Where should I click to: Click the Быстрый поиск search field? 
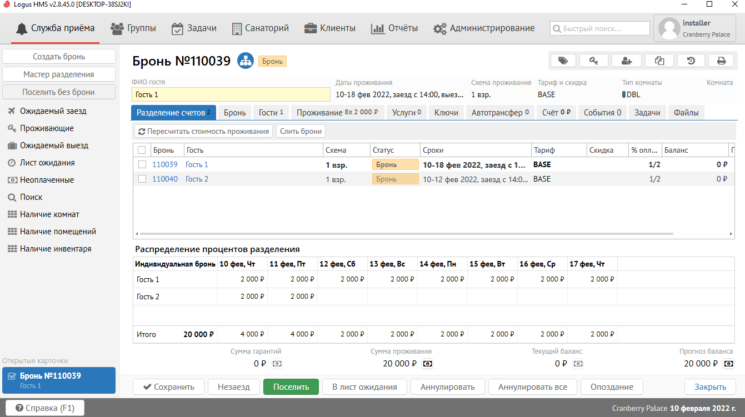pos(600,28)
